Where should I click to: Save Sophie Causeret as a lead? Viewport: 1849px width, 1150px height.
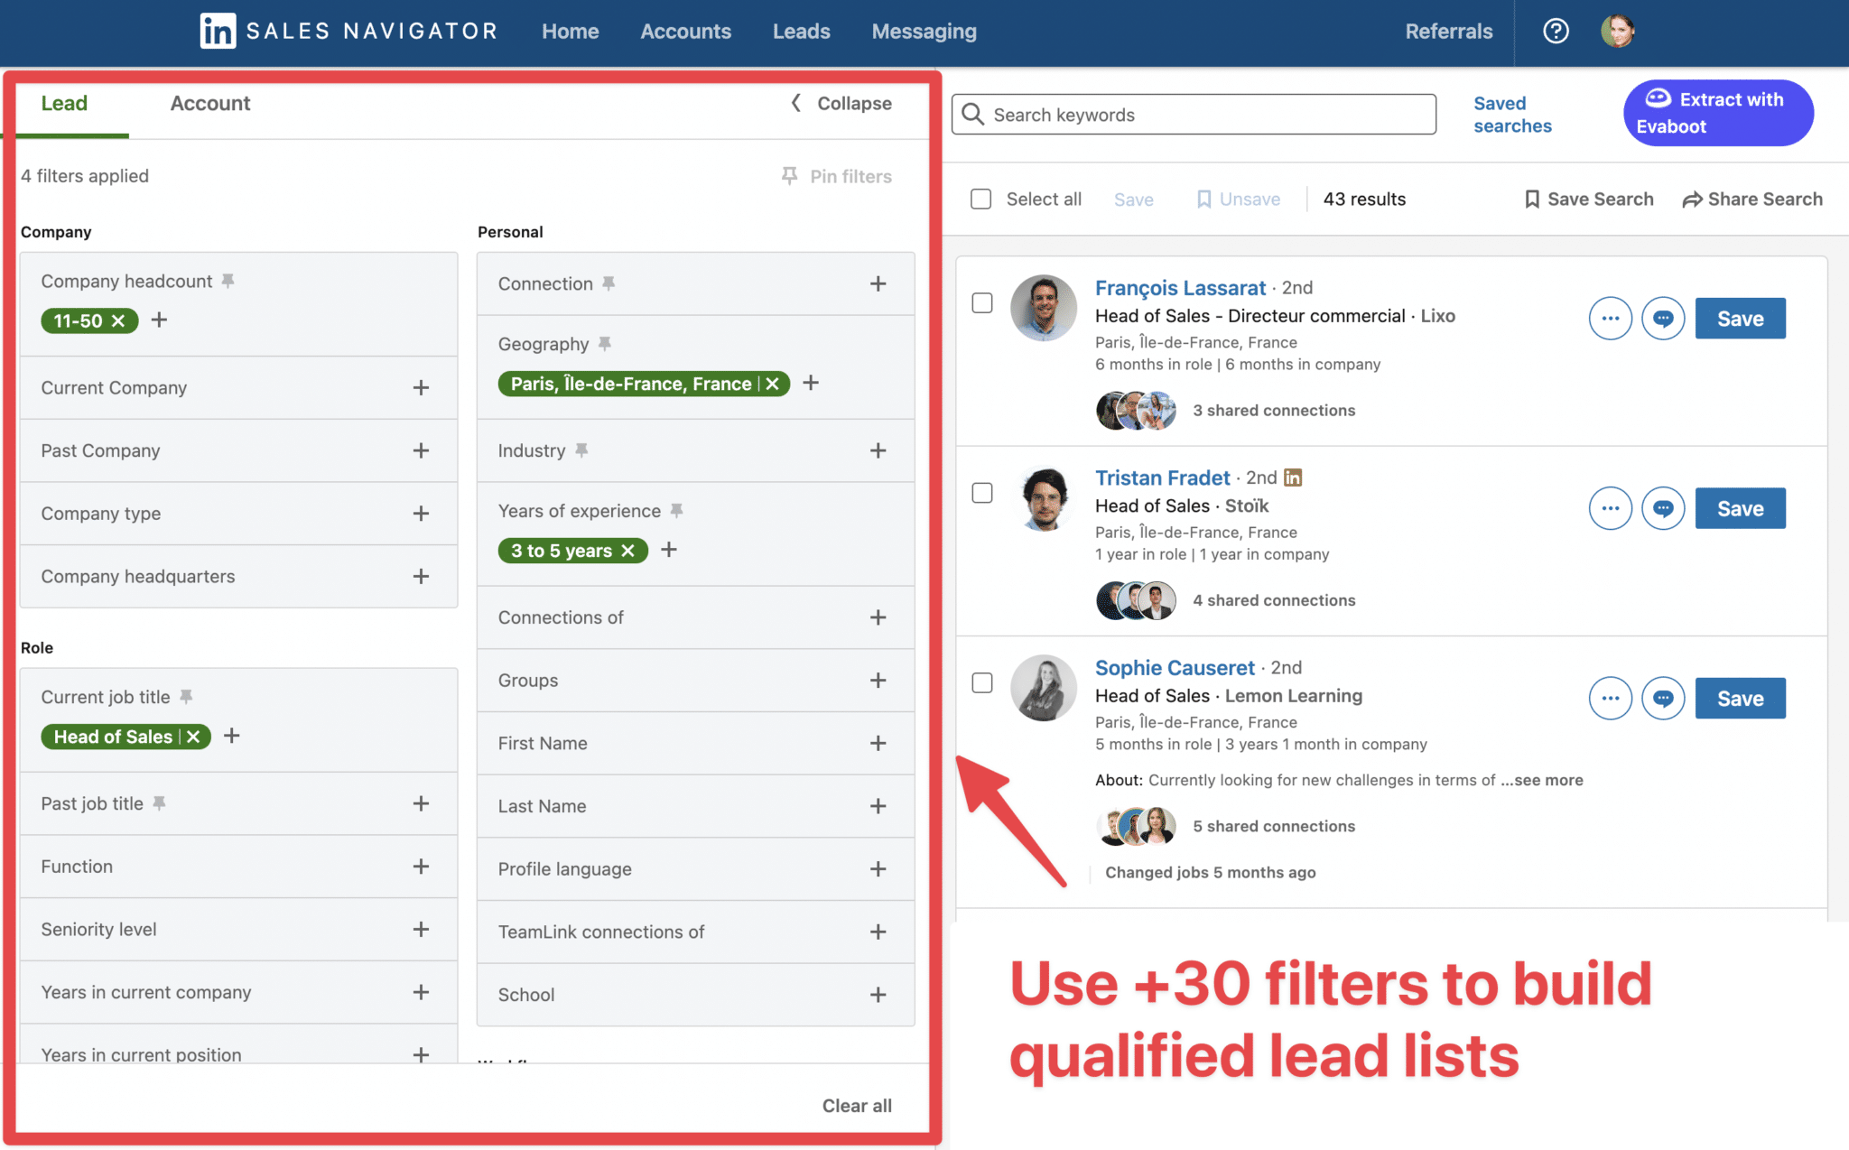click(x=1740, y=697)
